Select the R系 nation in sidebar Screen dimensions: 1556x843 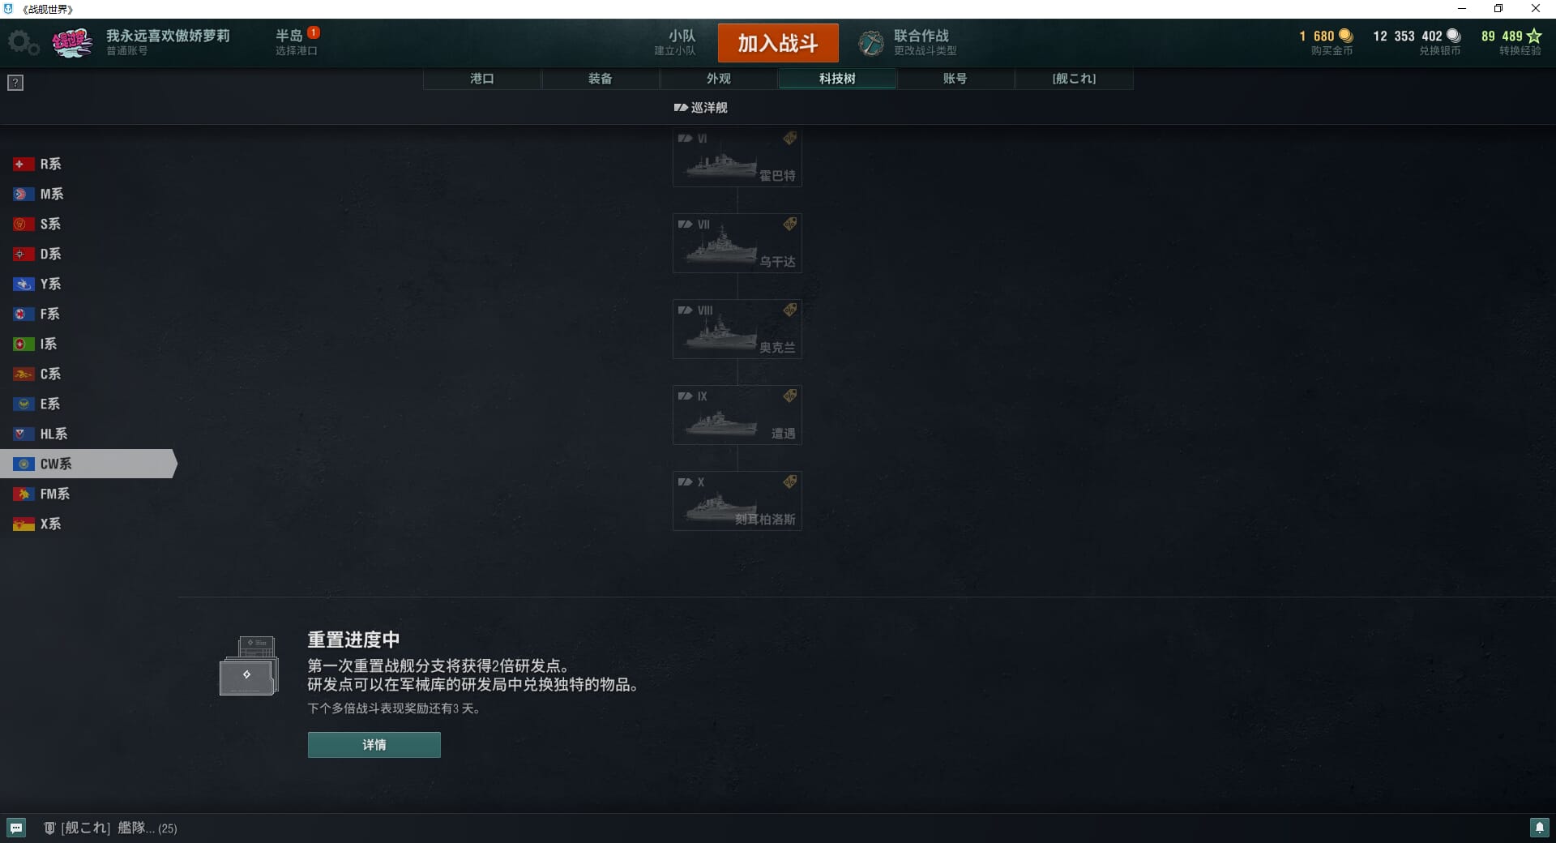37,164
